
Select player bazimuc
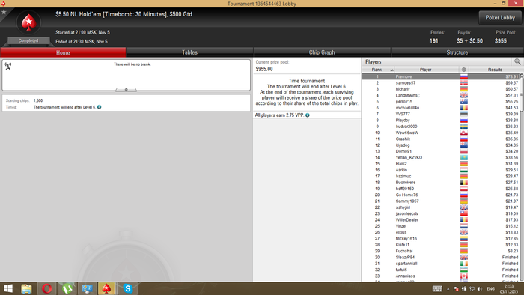(440, 176)
